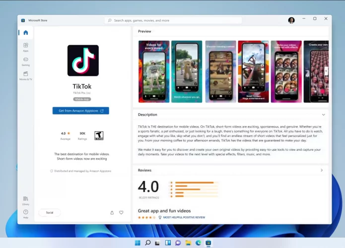The width and height of the screenshot is (345, 248).
Task: Open Movies & TV section
Action: pyautogui.click(x=26, y=76)
